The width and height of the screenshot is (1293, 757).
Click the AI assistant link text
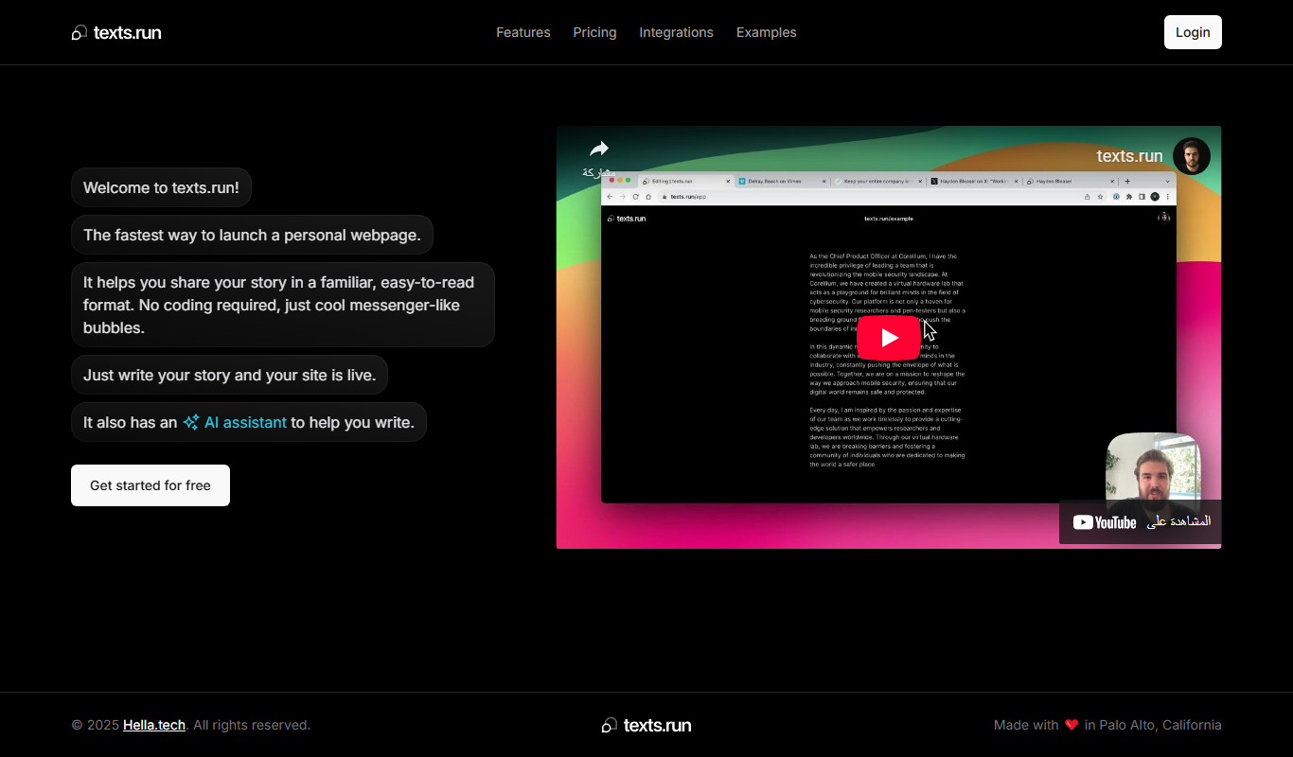click(245, 422)
